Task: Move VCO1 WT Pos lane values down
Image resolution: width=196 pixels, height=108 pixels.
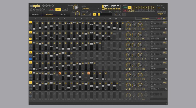Action: click(x=139, y=29)
